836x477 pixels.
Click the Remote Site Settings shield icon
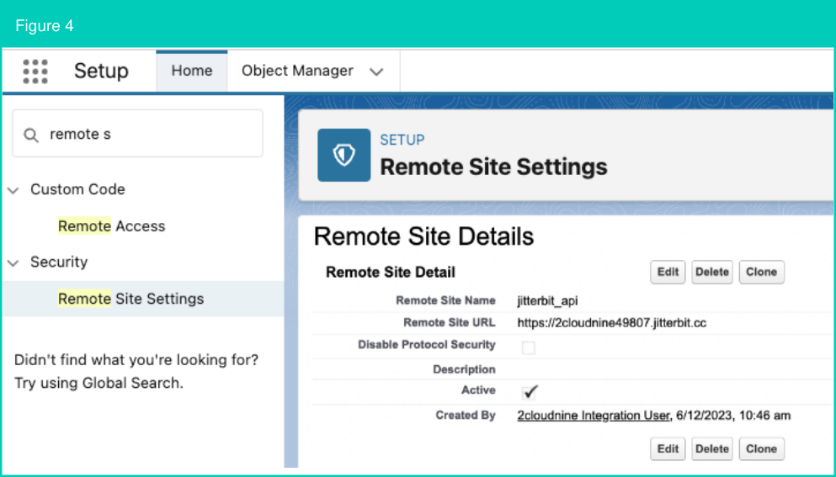(x=343, y=155)
